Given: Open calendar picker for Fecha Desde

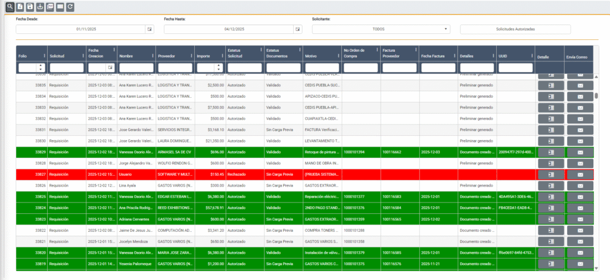Looking at the screenshot, I should [x=150, y=29].
